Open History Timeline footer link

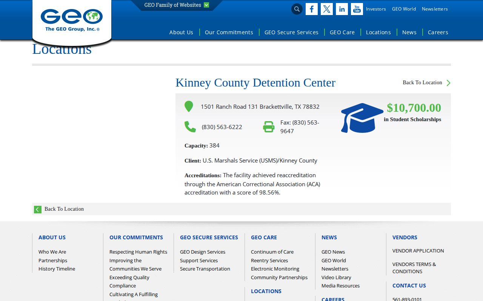pyautogui.click(x=57, y=269)
